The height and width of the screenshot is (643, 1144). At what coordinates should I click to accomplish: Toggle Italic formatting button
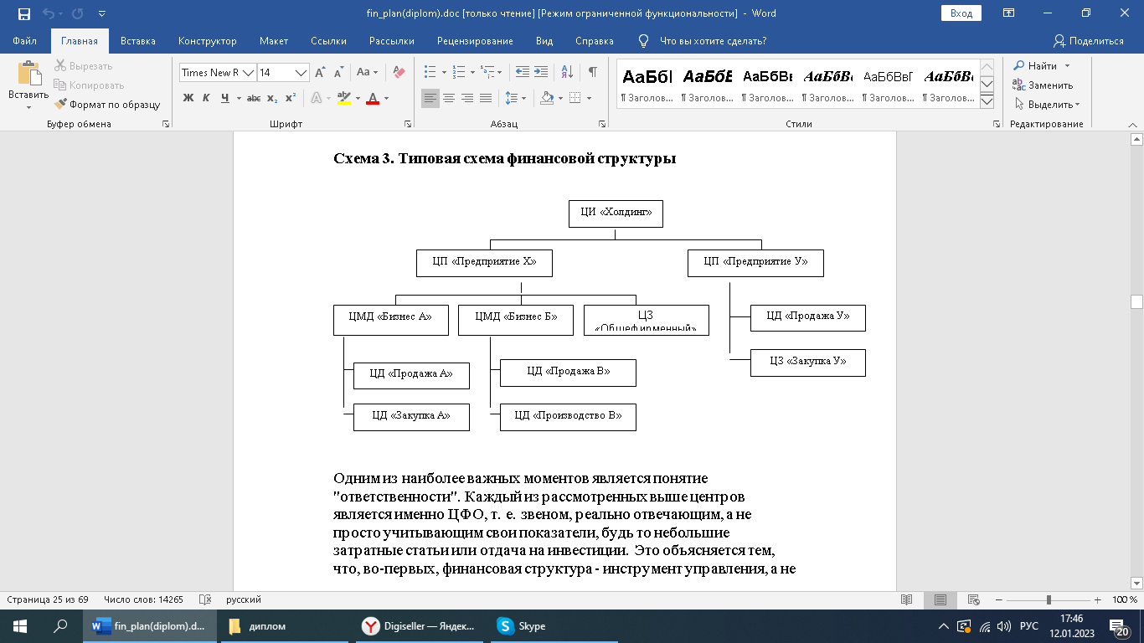click(x=206, y=99)
